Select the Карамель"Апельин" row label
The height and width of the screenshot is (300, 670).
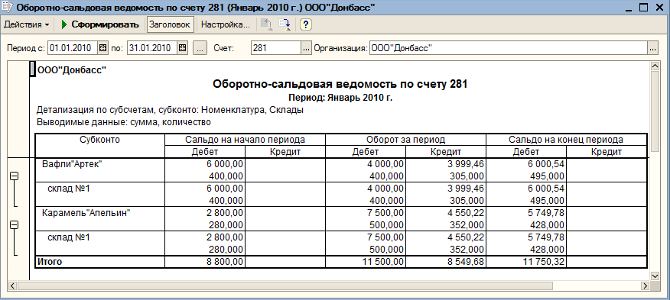tap(86, 213)
